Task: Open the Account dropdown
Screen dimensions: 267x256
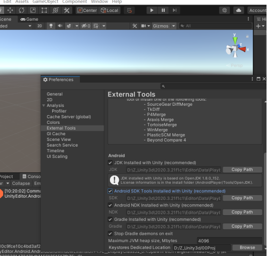Action: coord(257,10)
